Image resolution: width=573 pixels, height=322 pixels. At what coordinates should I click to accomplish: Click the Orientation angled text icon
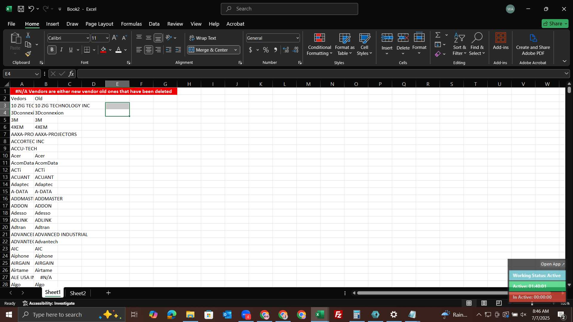pos(169,38)
